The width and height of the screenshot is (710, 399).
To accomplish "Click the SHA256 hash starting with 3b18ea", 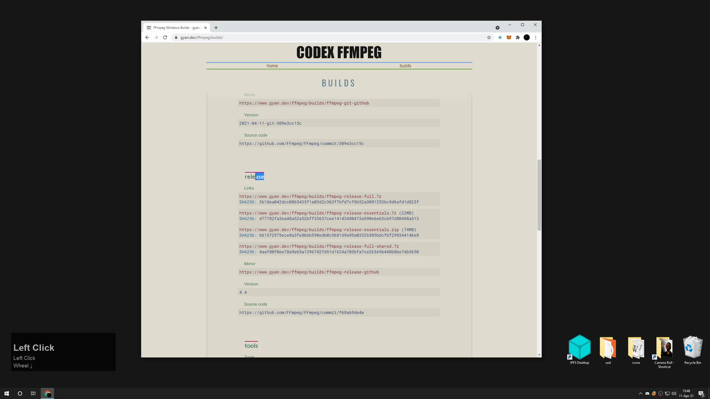I will [339, 202].
